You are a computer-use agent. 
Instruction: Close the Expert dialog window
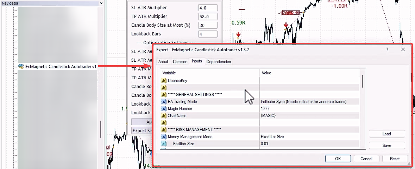tap(403, 49)
